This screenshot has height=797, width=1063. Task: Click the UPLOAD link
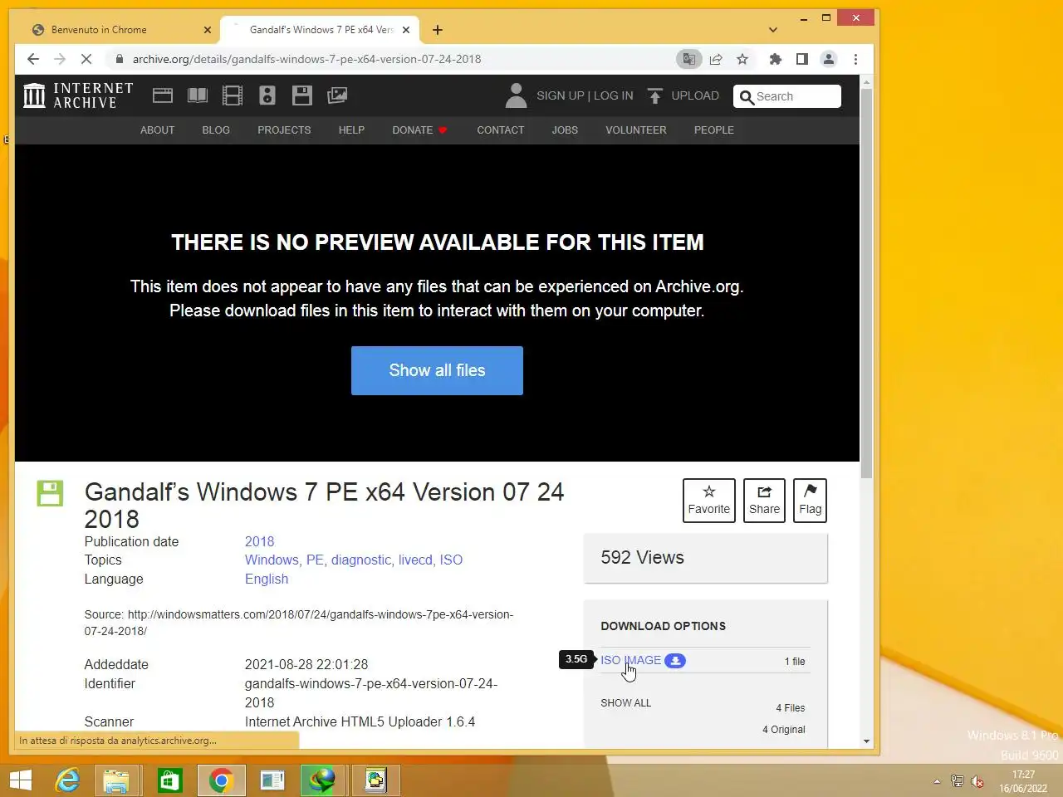coord(695,95)
